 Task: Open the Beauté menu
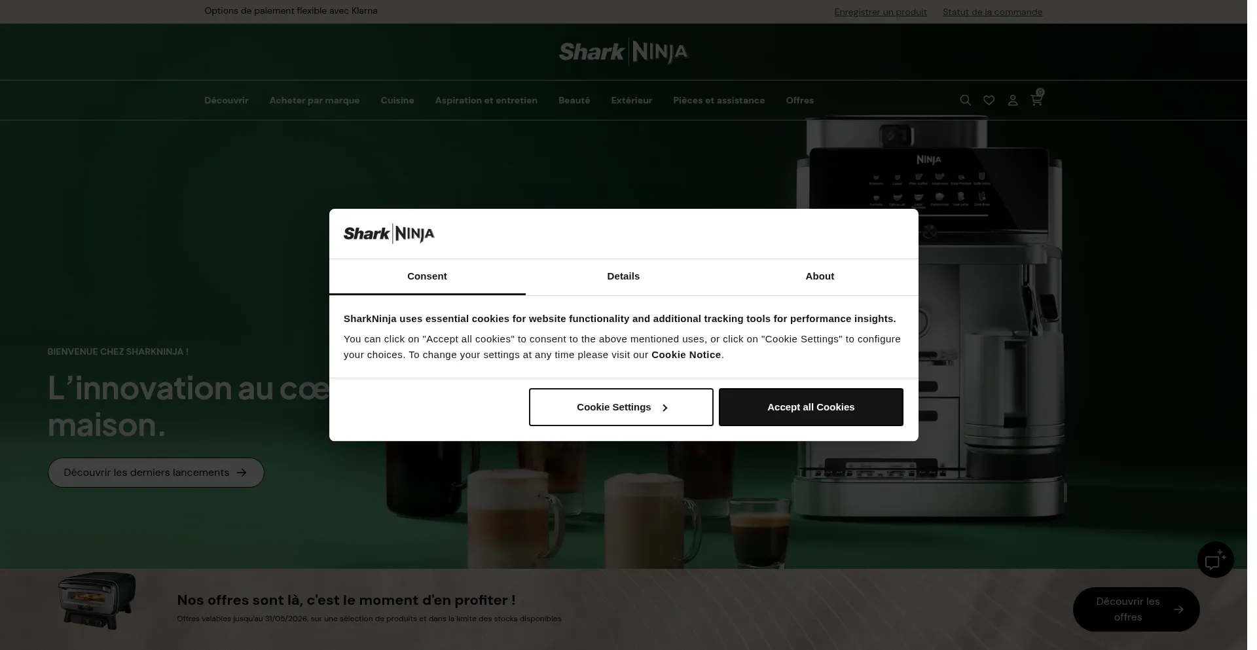(574, 100)
